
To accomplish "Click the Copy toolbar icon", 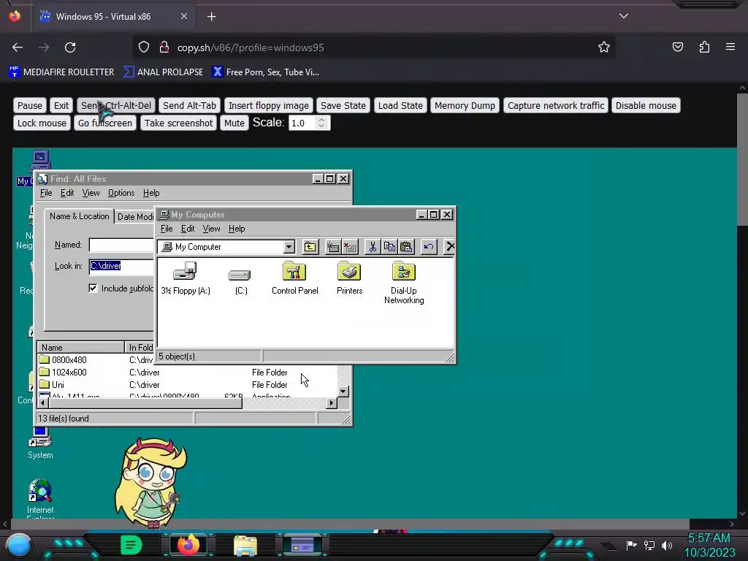I will click(x=389, y=247).
